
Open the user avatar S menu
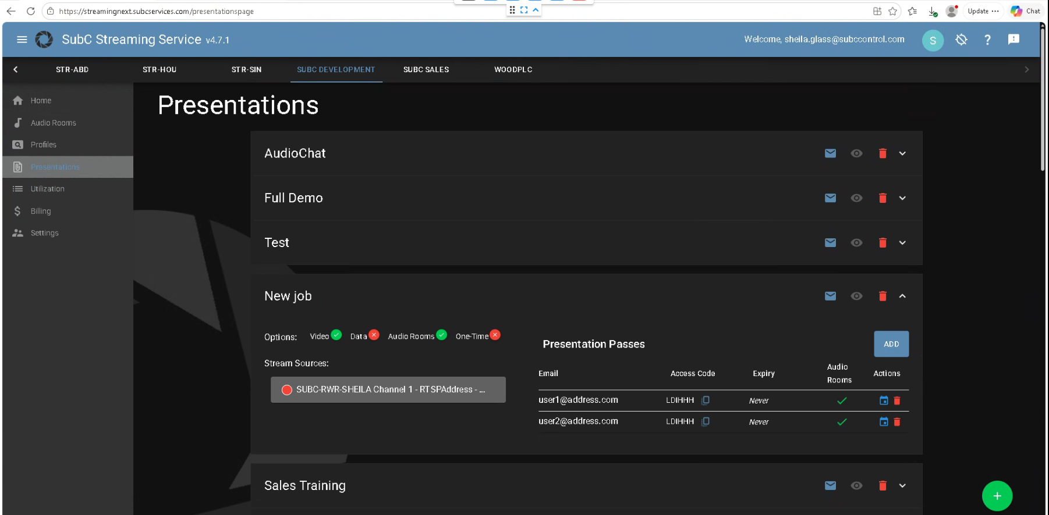(x=933, y=40)
